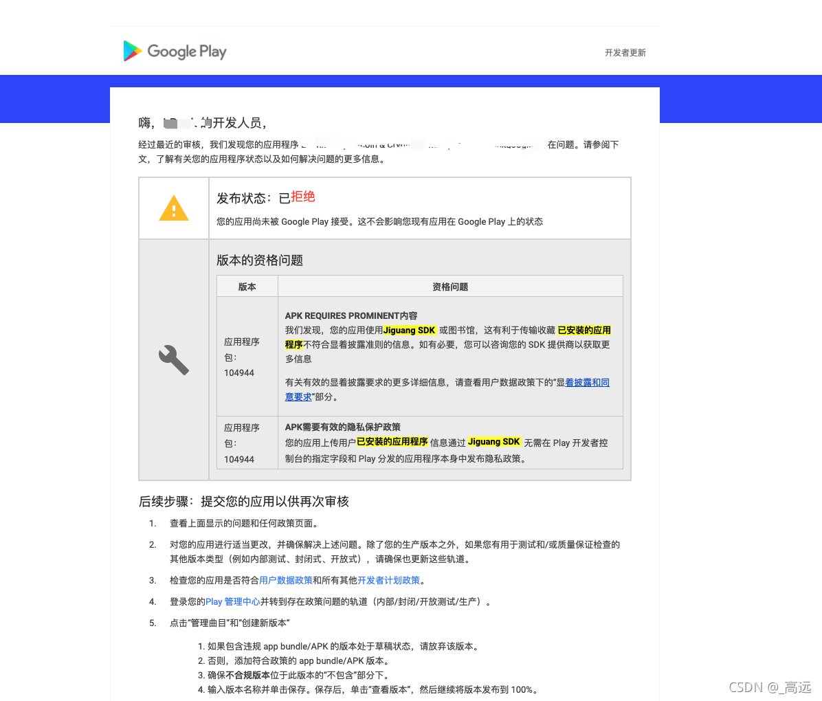Click the greeting line ending 开发人员

click(203, 123)
